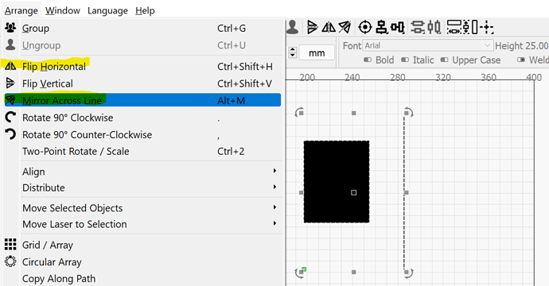Image resolution: width=549 pixels, height=286 pixels.
Task: Click toolbar icon with two side-by-side boxes
Action: (x=397, y=27)
